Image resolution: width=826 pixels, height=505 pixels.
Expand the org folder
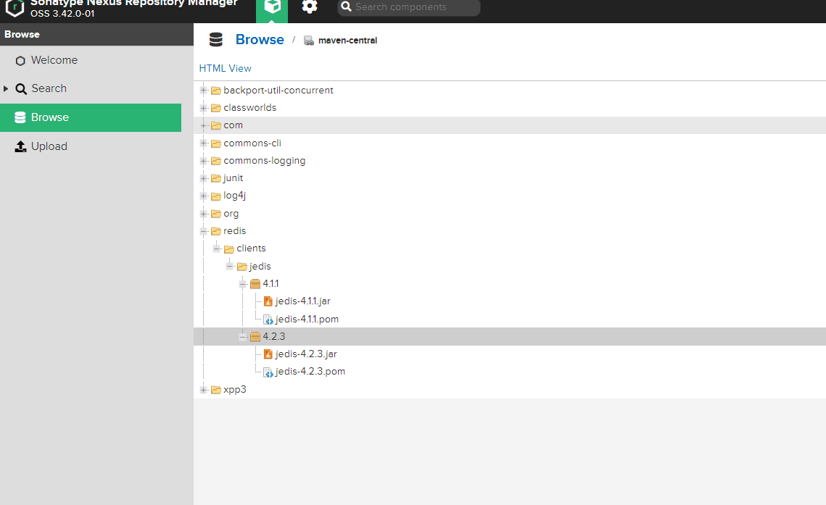(x=203, y=214)
